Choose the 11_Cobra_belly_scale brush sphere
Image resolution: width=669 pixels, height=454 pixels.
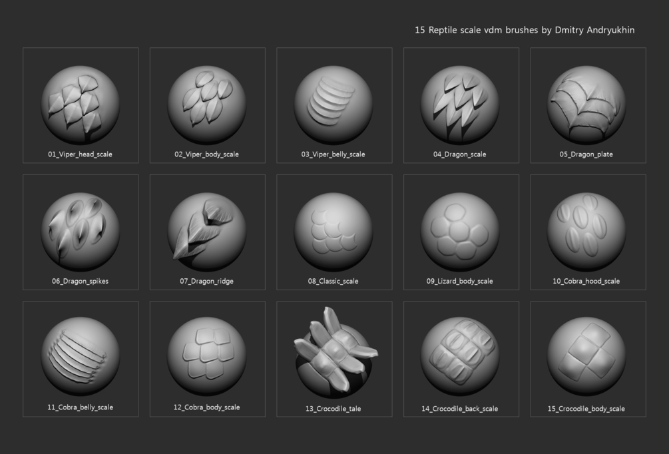pos(80,356)
